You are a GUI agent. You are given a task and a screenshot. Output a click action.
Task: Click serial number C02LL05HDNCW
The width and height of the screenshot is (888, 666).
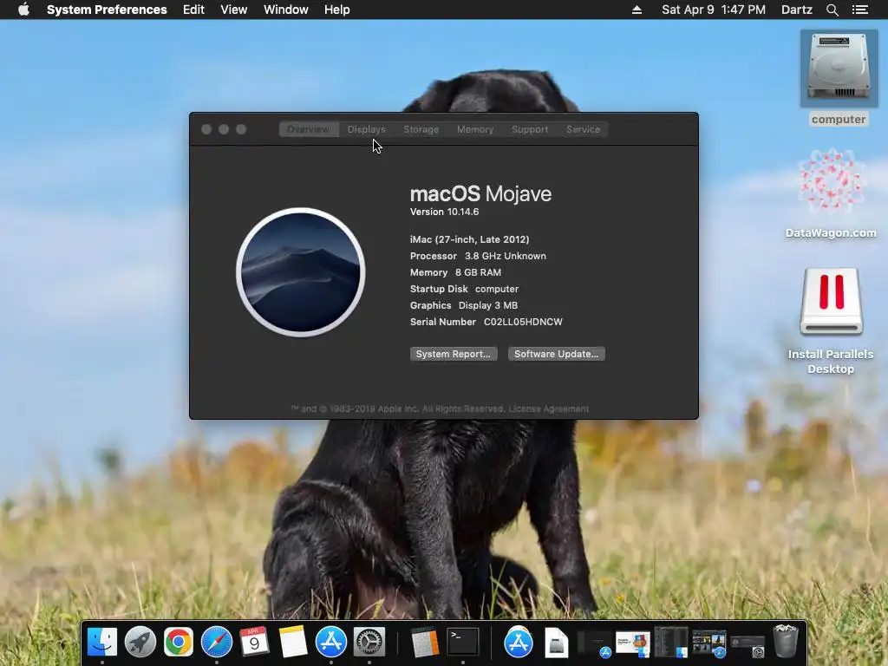pyautogui.click(x=523, y=322)
